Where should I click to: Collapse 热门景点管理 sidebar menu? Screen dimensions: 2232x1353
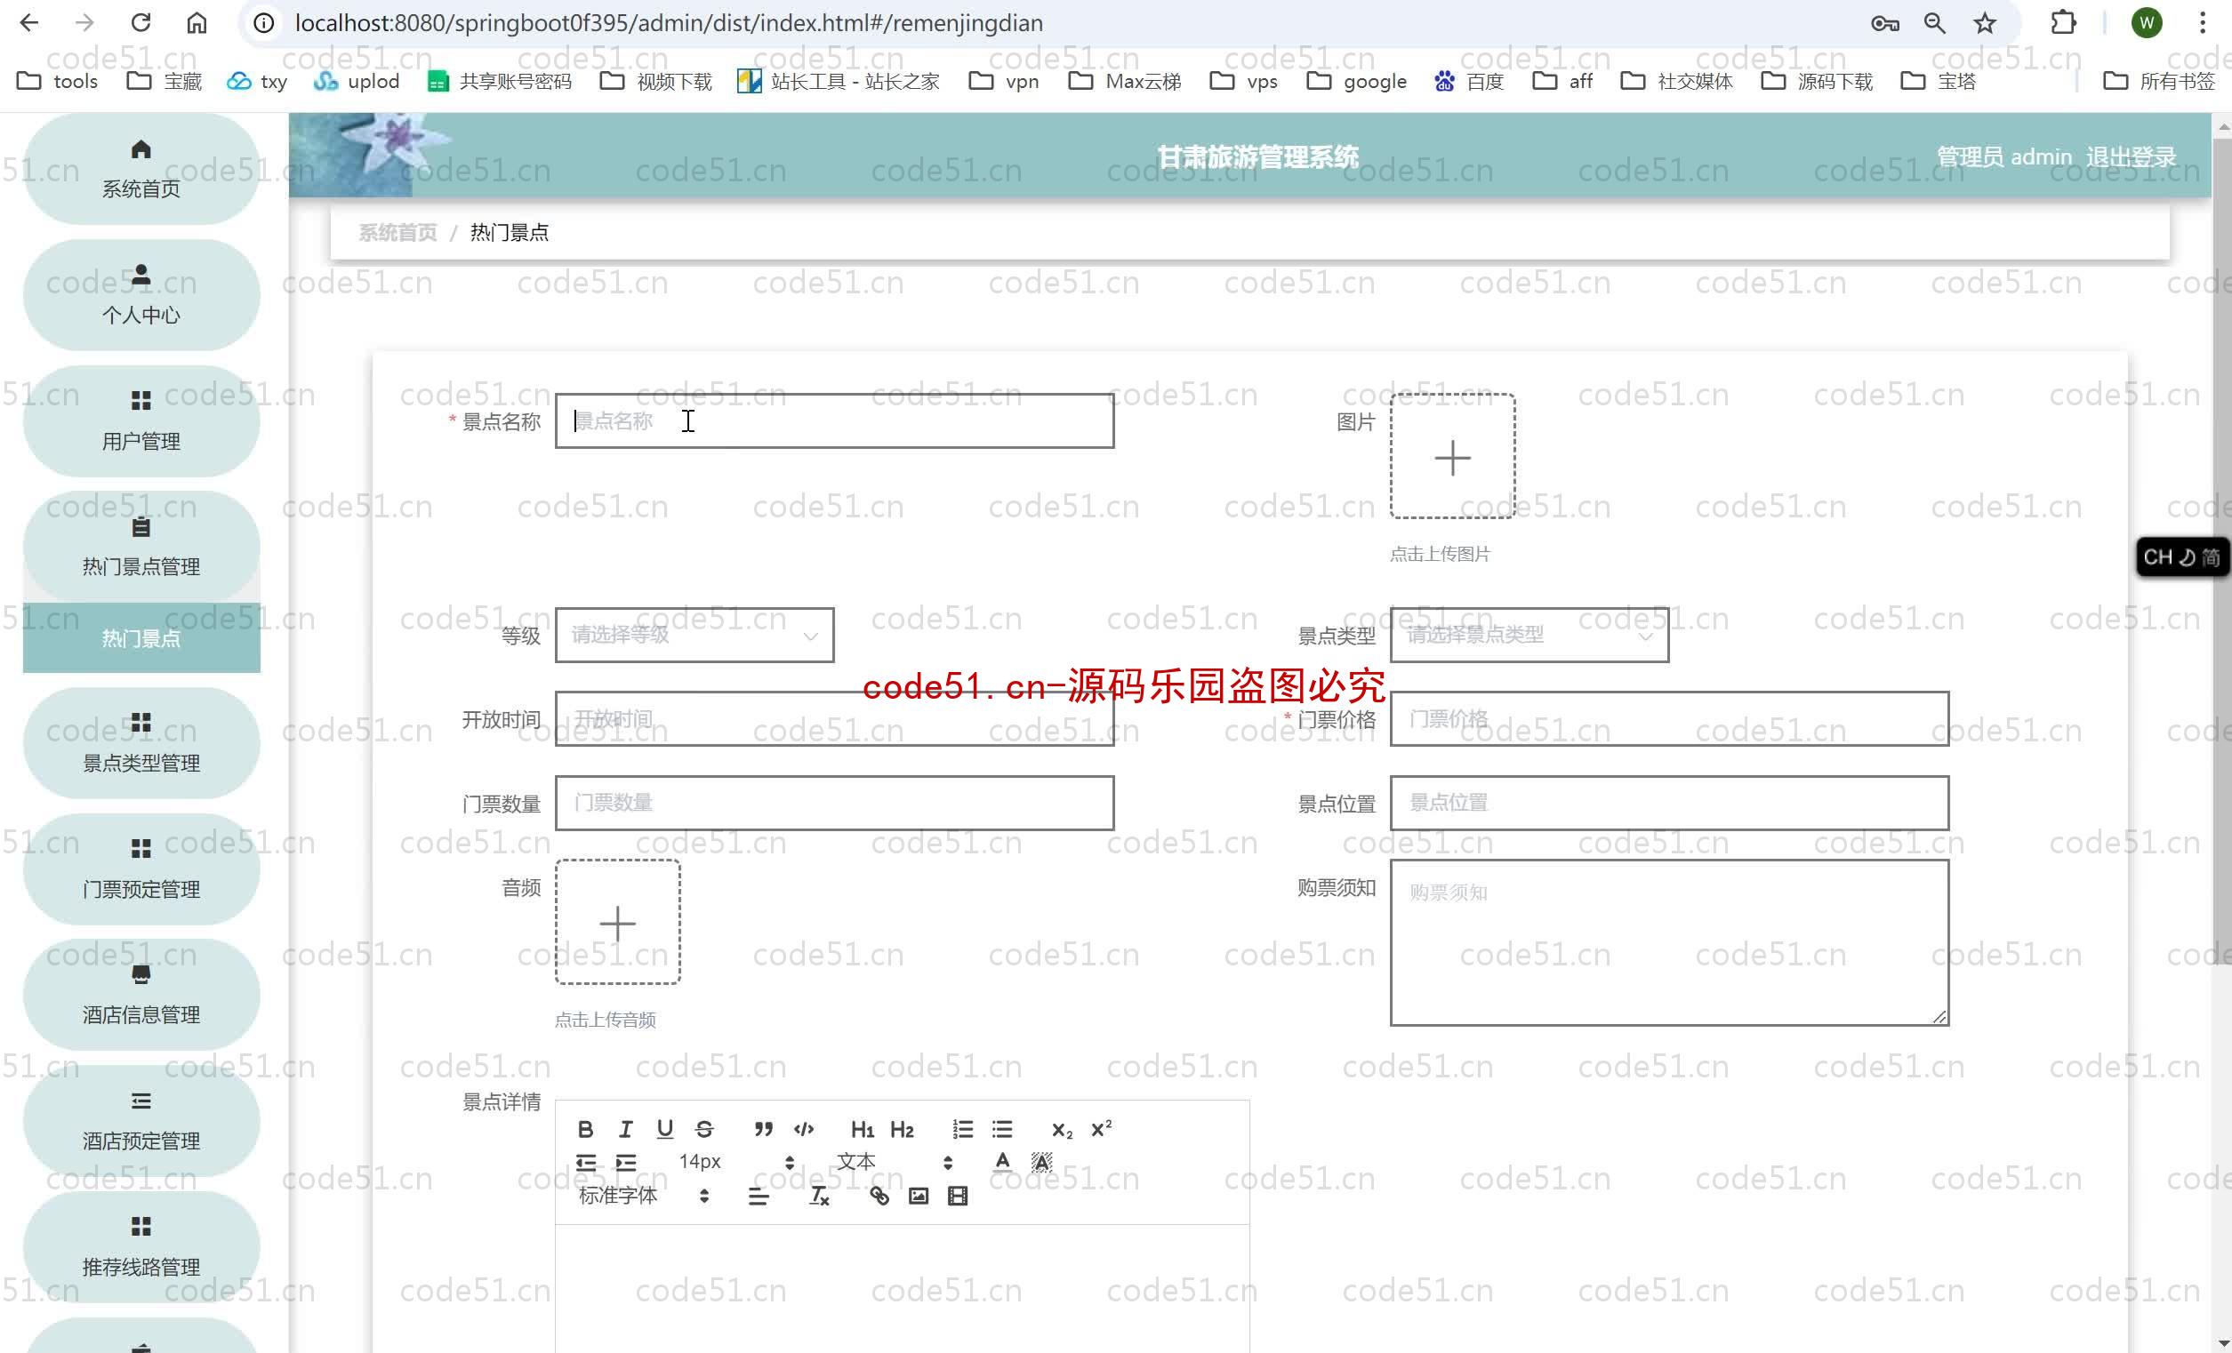point(141,547)
